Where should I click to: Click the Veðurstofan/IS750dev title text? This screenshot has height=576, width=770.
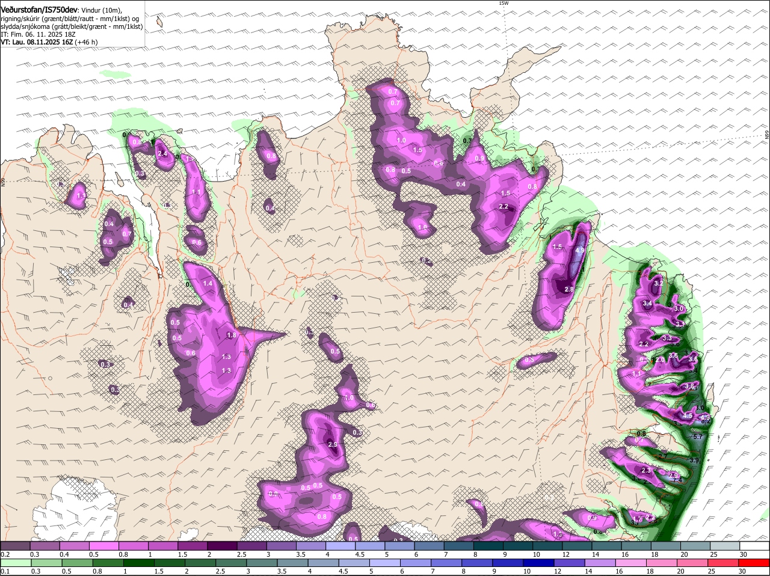39,10
